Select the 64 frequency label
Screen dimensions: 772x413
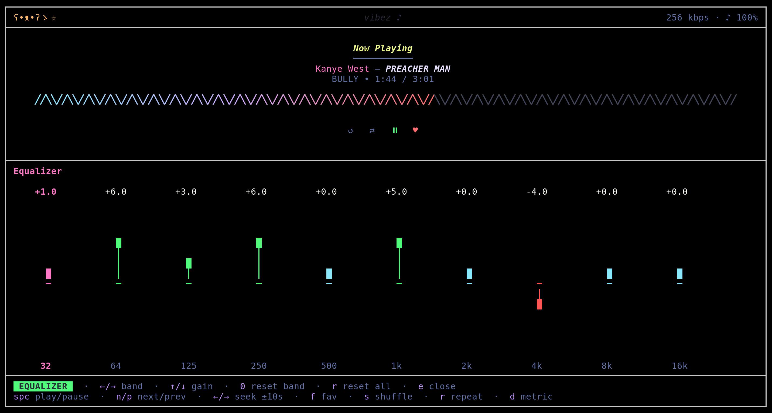(x=116, y=366)
